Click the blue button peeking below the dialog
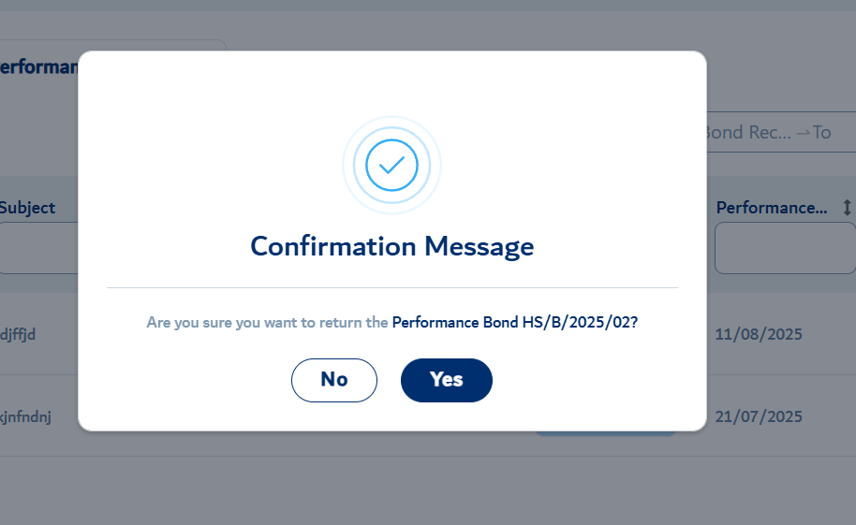 (605, 434)
